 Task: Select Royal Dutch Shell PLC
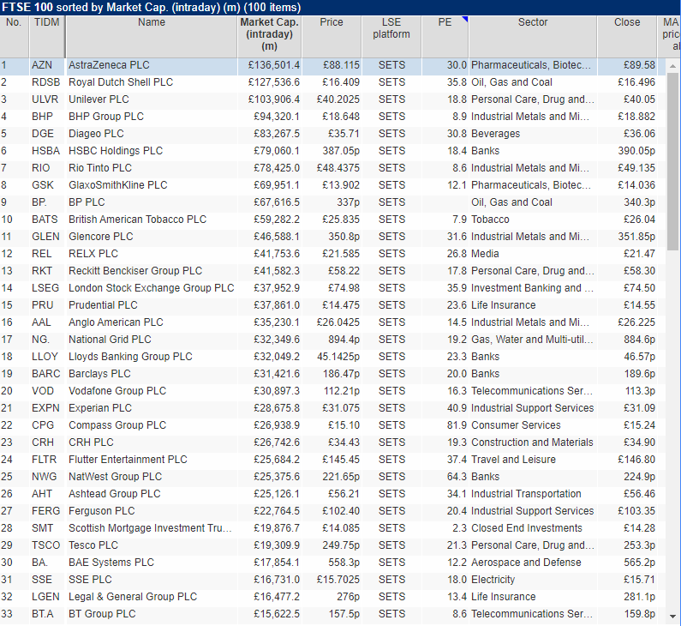point(121,82)
